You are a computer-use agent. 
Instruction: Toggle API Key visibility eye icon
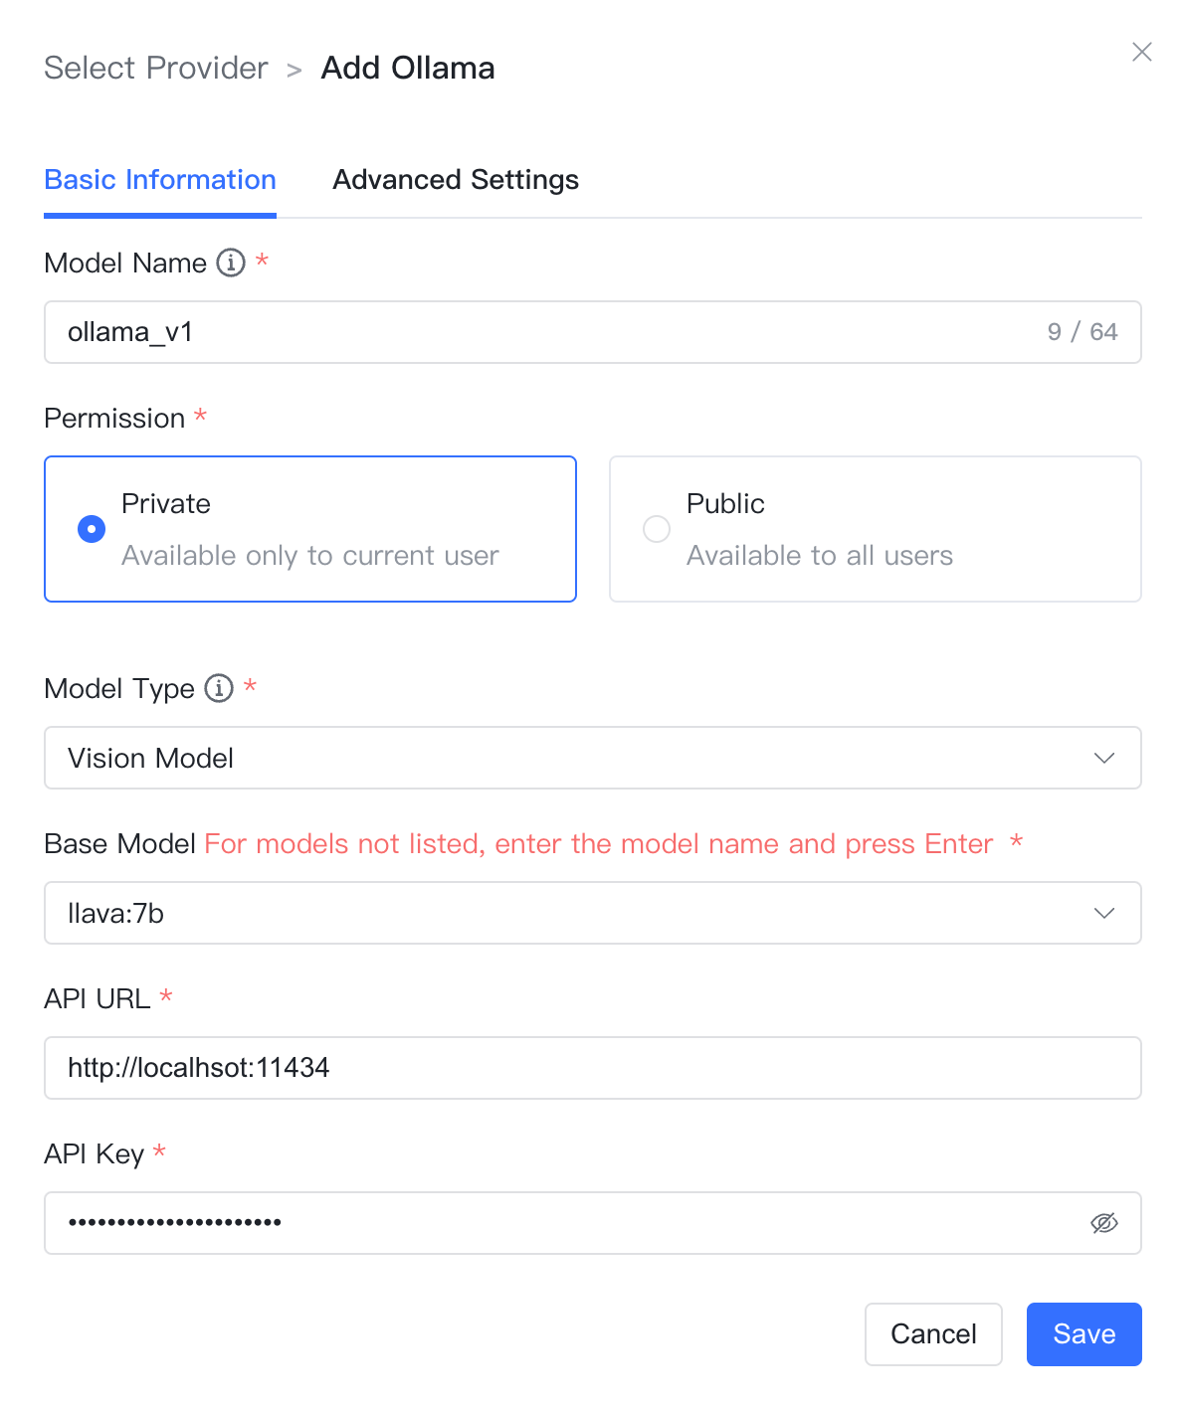1104,1223
